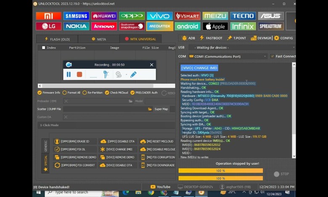Stop the recording with red square
328x197 pixels.
(x=79, y=74)
